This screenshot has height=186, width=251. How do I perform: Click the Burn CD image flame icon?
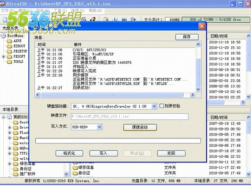click(x=93, y=19)
